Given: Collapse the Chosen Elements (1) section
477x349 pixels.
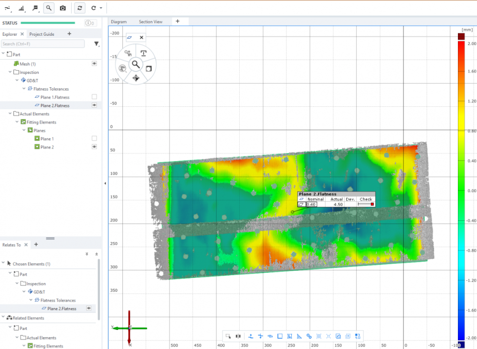Looking at the screenshot, I should 3,264.
